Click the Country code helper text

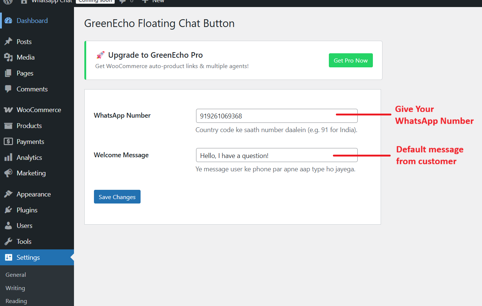click(276, 130)
